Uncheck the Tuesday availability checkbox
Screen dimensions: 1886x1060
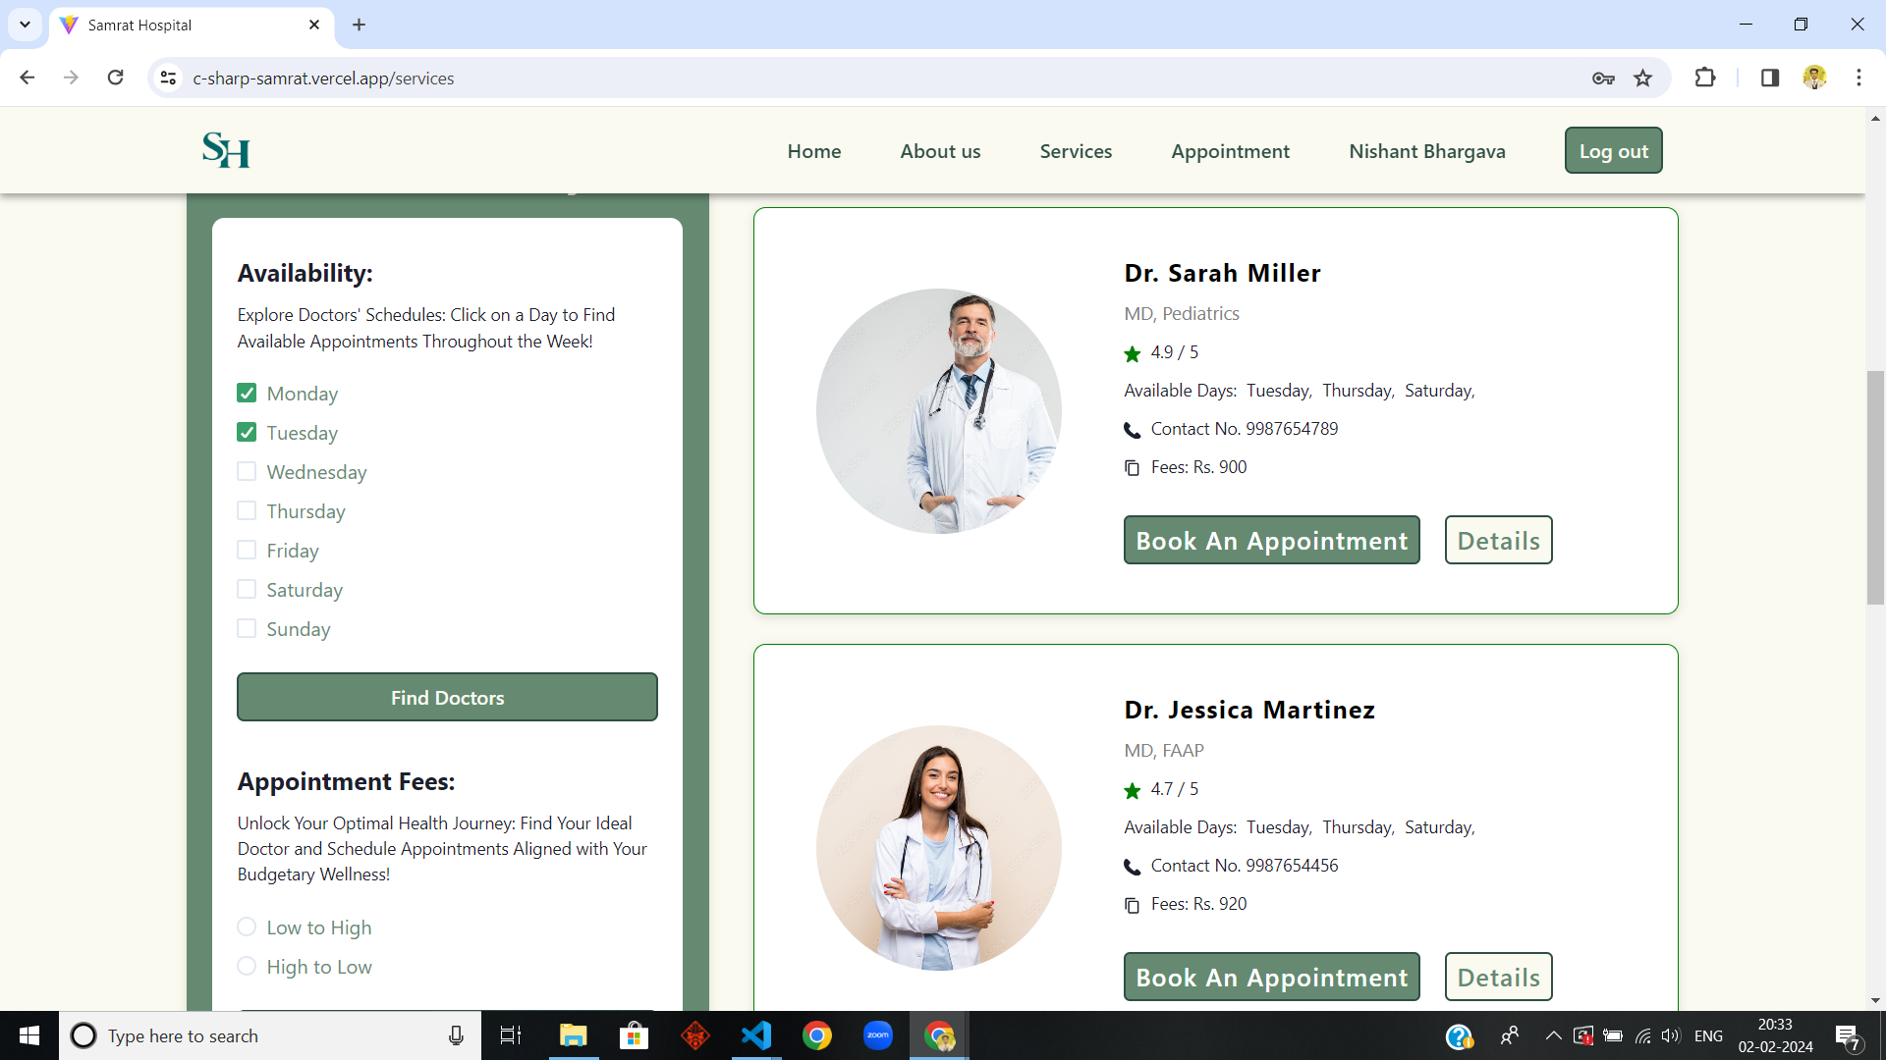(247, 433)
